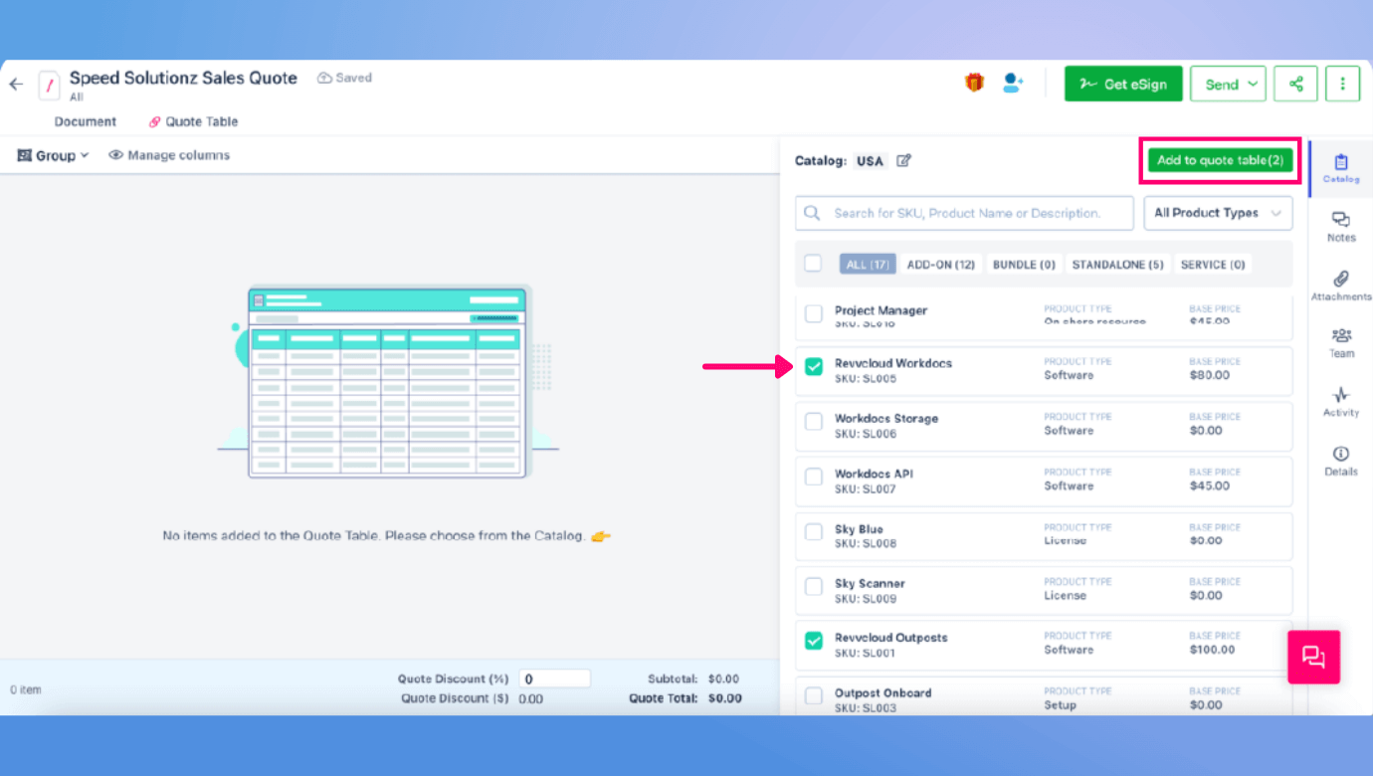Click the Quote Discount (%) input field
1373x776 pixels.
(x=554, y=679)
